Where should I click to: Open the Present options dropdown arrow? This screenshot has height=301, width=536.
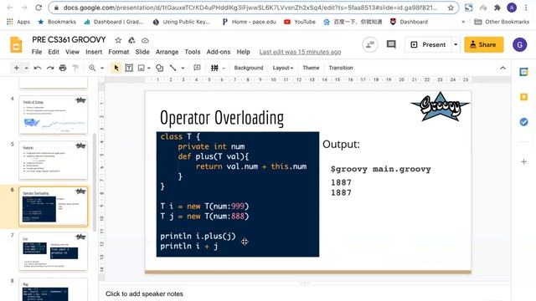(x=456, y=44)
